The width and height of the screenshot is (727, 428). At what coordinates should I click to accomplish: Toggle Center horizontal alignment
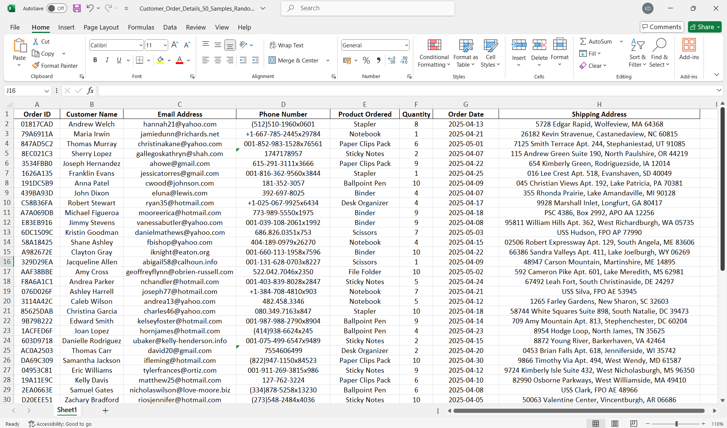click(218, 60)
